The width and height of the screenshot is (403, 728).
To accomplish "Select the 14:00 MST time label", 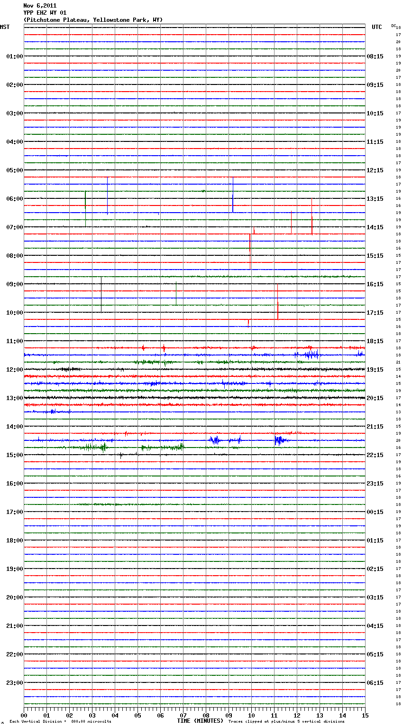I will point(15,427).
